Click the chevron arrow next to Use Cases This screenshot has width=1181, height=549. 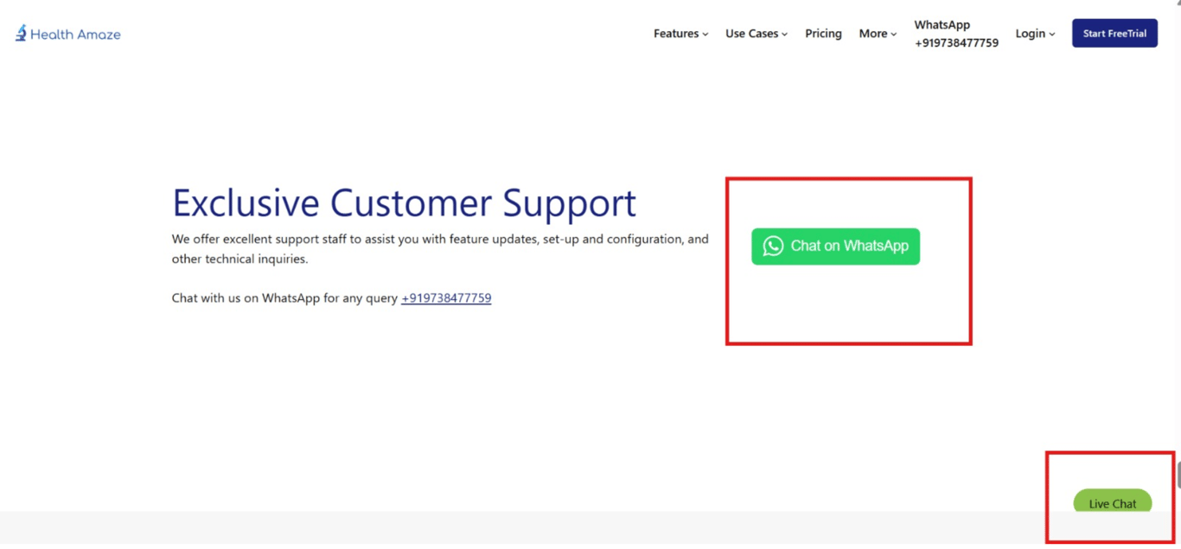pos(784,35)
